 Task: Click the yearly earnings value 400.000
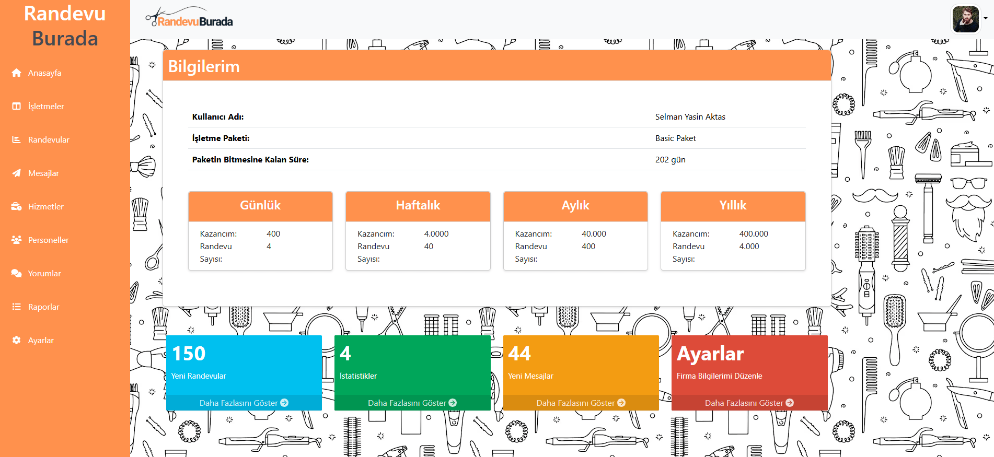pyautogui.click(x=754, y=234)
